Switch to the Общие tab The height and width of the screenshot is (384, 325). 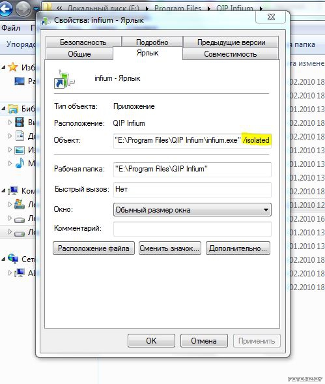coord(79,54)
